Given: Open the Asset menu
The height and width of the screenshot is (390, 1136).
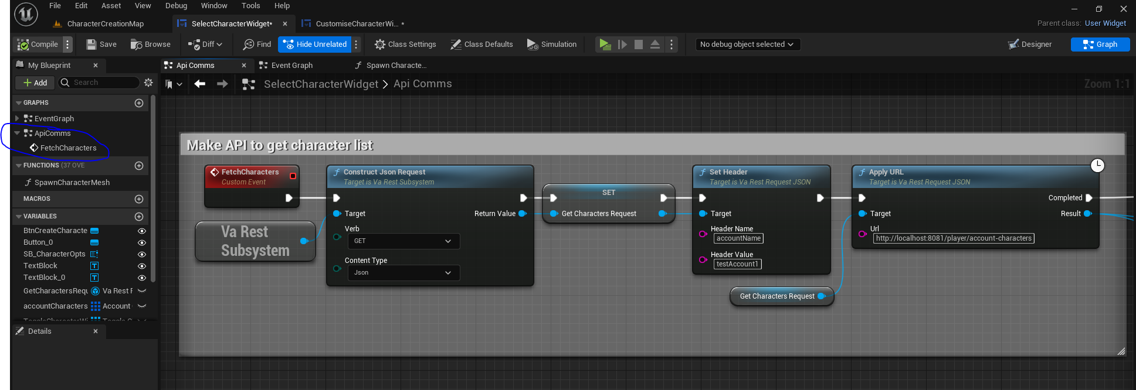Looking at the screenshot, I should 111,6.
